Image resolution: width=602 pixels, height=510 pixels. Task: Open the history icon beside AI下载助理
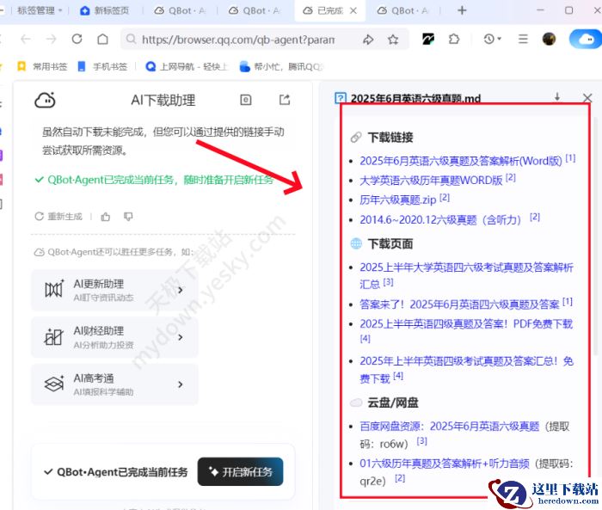tap(246, 101)
